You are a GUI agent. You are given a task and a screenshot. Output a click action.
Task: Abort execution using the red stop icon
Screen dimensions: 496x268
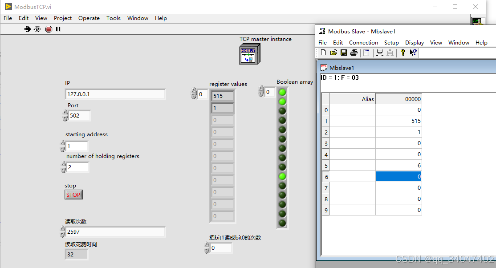(x=49, y=29)
